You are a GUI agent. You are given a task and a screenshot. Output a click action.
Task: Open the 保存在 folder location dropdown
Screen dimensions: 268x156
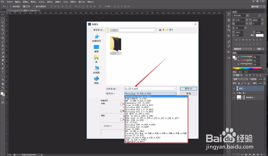[155, 30]
